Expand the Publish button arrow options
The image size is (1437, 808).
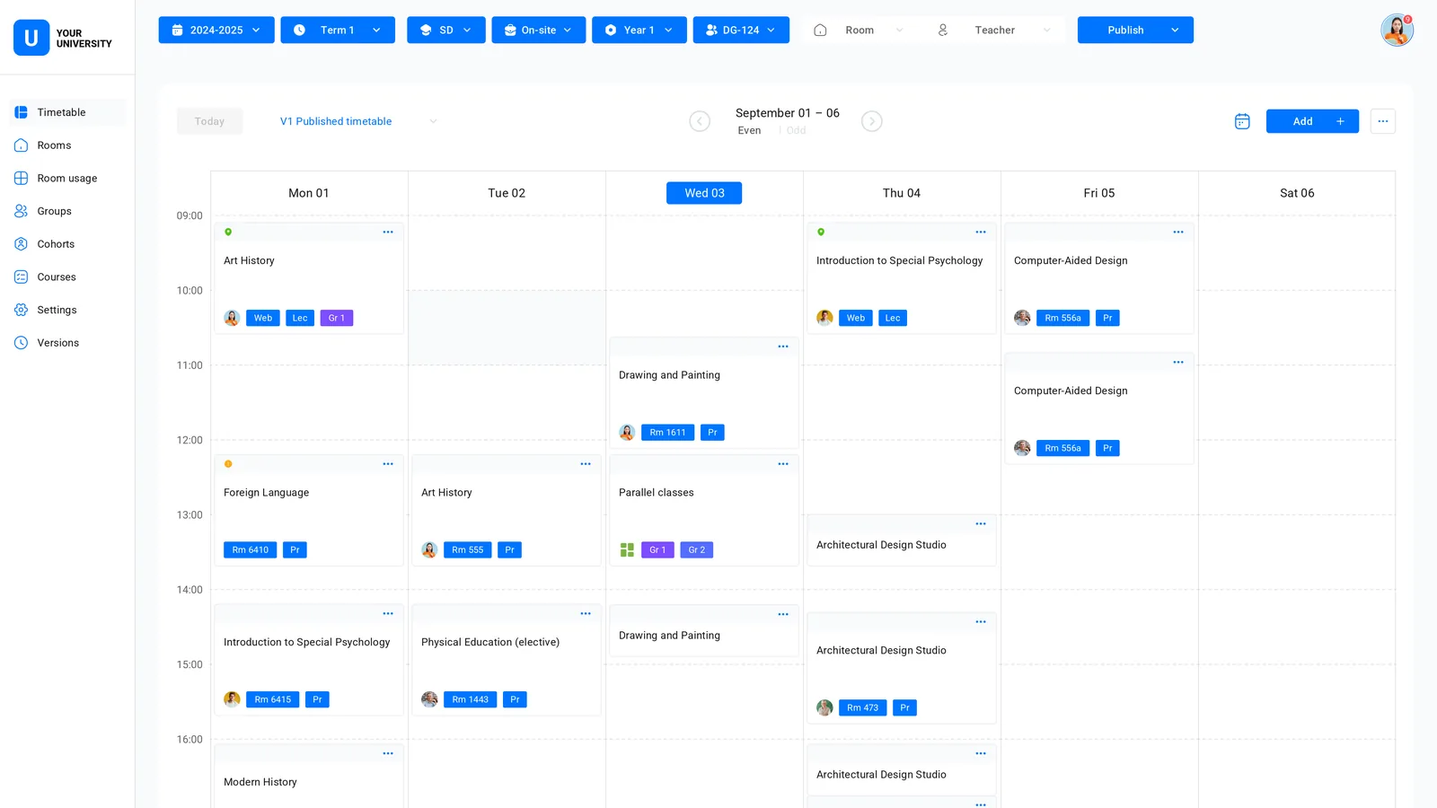point(1175,30)
